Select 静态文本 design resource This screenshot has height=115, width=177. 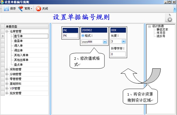[162, 29]
